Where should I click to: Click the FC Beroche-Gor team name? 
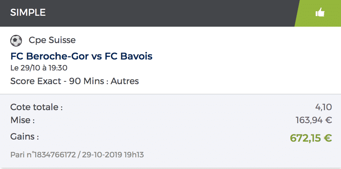pos(49,56)
